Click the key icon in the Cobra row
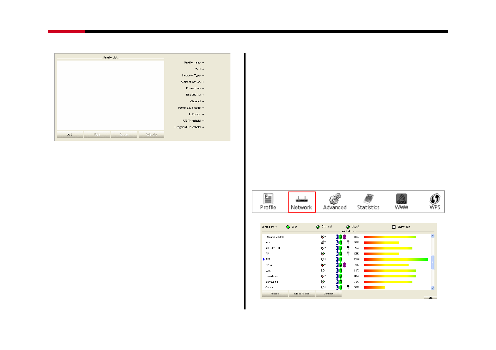 [348, 287]
